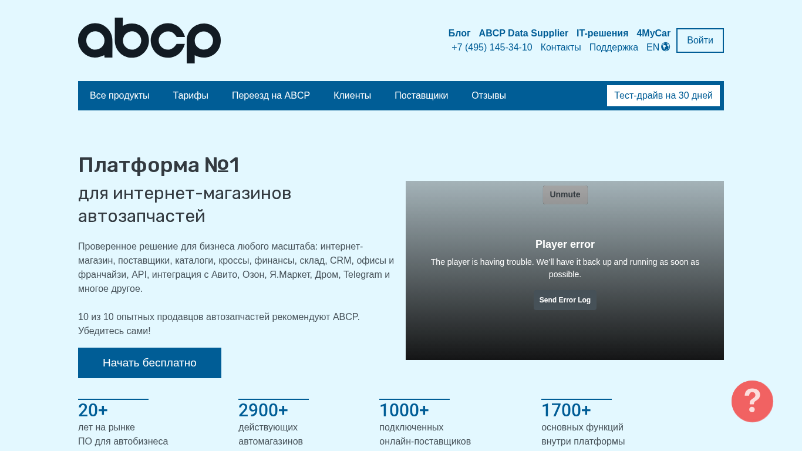This screenshot has width=802, height=451.
Task: Open the Отзывы menu item
Action: tap(488, 96)
